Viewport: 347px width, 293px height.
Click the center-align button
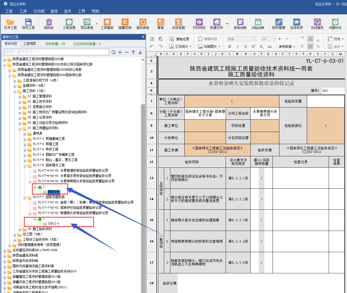click(x=310, y=46)
